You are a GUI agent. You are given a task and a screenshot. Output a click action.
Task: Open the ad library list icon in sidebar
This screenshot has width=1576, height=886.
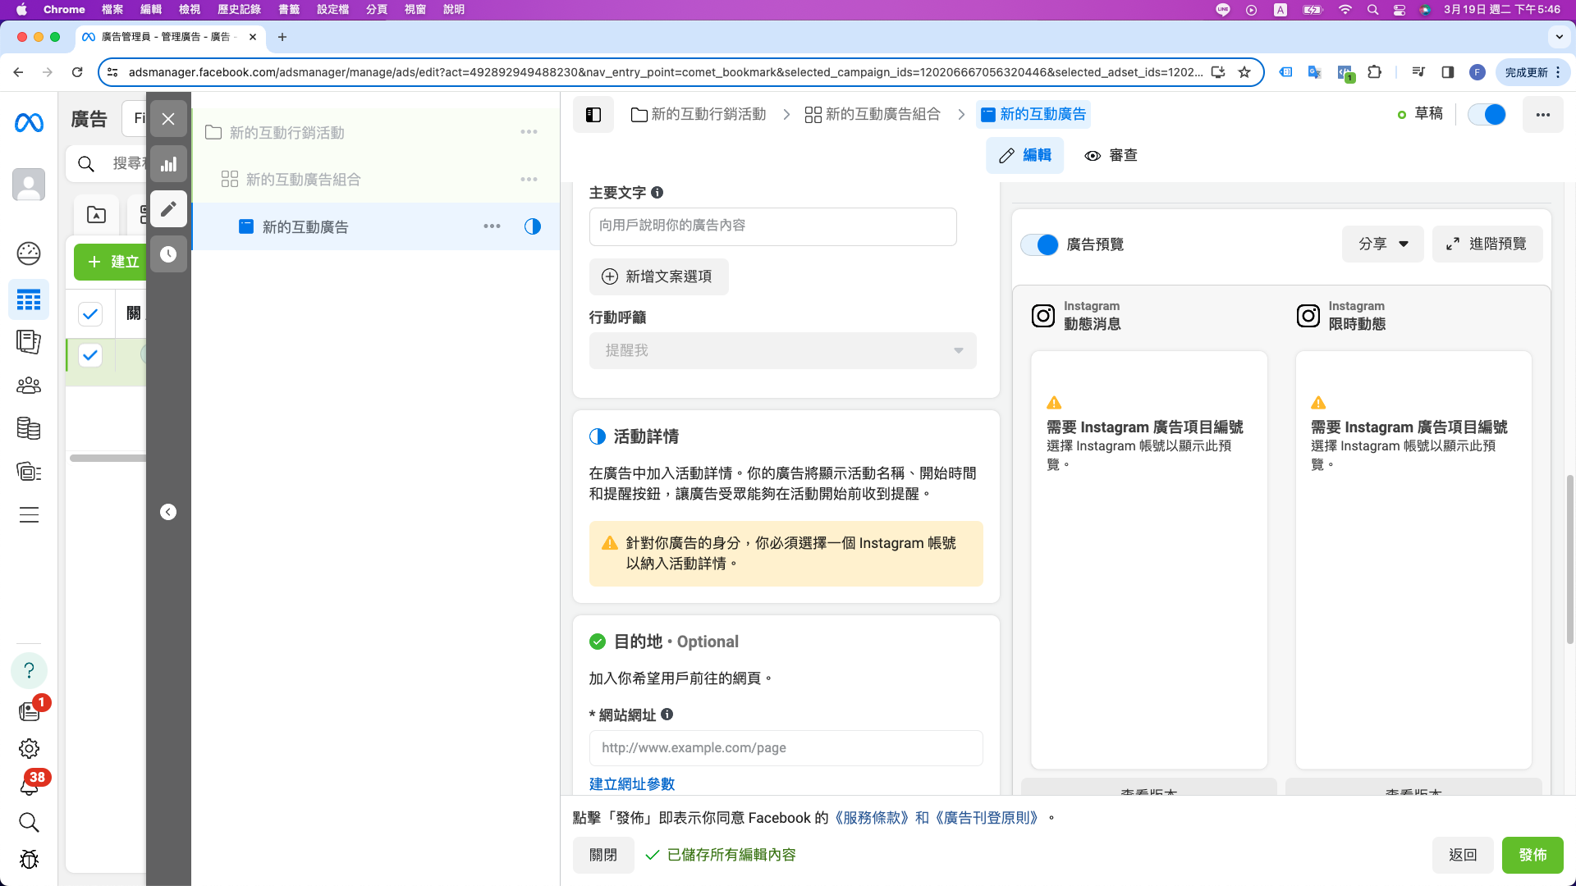click(29, 472)
